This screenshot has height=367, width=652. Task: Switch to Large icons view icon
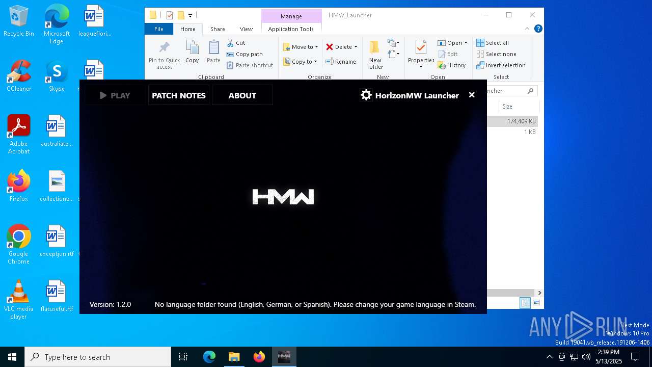tap(536, 303)
